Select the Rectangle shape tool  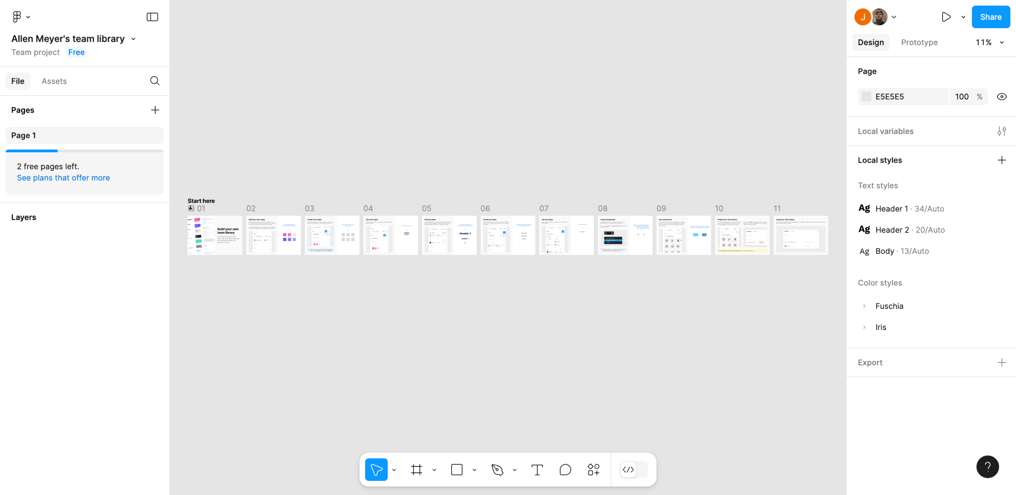click(x=457, y=470)
